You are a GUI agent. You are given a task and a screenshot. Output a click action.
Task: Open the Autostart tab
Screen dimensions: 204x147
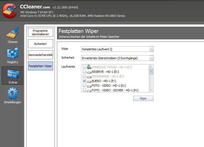coord(40,44)
